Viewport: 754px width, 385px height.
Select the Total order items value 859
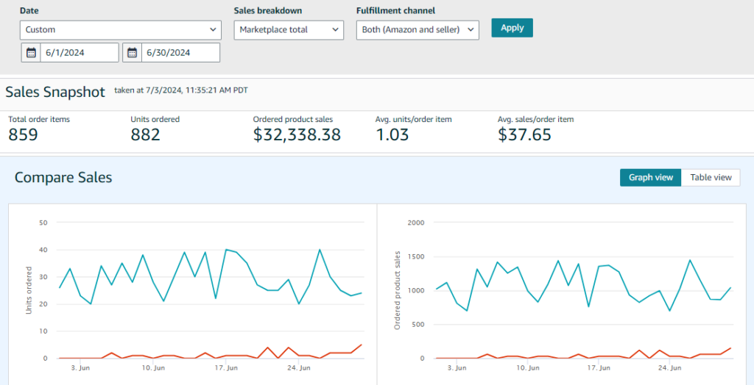24,134
